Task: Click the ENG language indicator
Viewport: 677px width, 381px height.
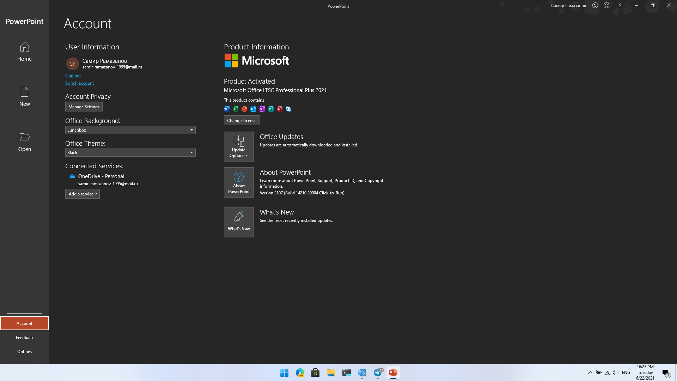Action: [626, 373]
